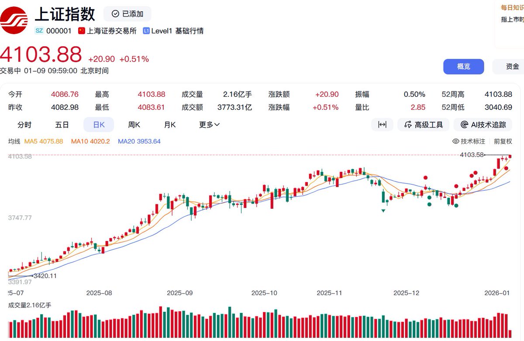Click the checkmark icon in 已添加 badge

coord(115,14)
